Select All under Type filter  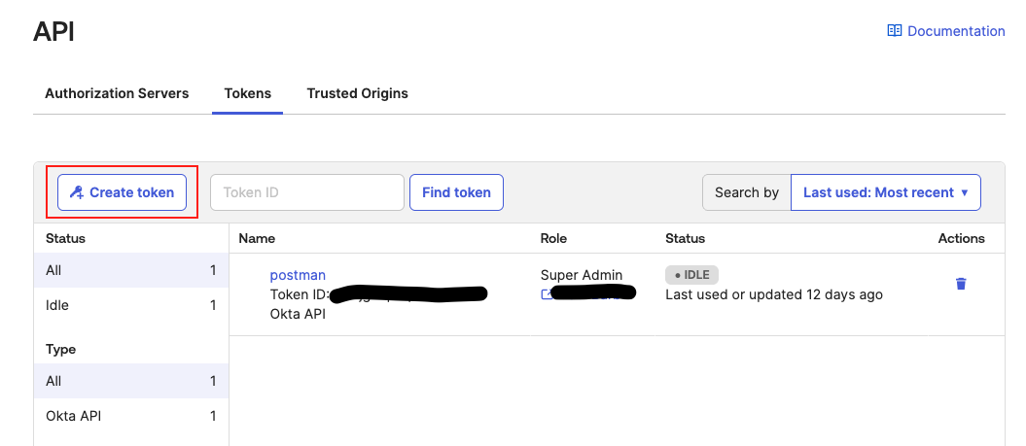(131, 381)
